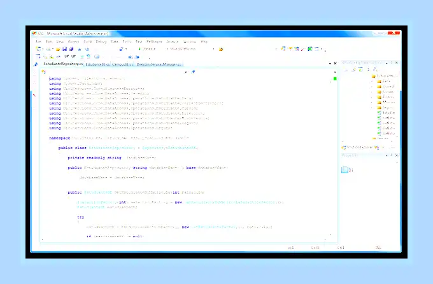This screenshot has width=433, height=284.
Task: Switch to EstudianteRepository.cs tab
Action: [x=63, y=64]
